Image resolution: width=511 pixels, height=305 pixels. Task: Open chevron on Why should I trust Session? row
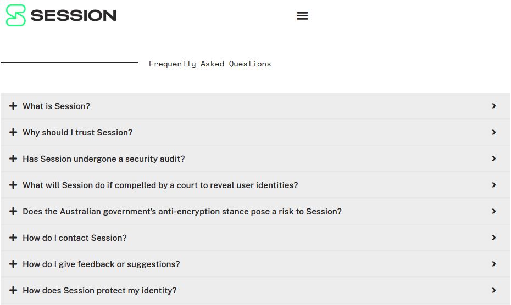pos(494,132)
